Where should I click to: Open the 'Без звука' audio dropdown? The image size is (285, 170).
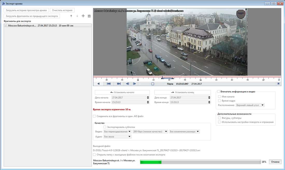pos(117,137)
